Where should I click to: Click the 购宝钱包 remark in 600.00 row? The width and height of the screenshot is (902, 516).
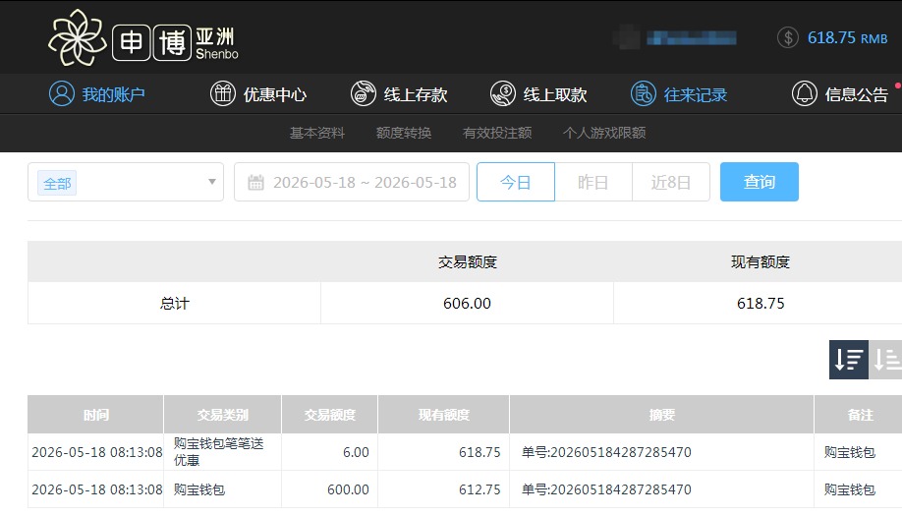click(849, 489)
